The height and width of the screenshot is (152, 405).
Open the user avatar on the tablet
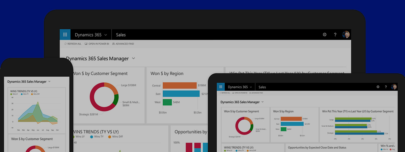coord(394,87)
